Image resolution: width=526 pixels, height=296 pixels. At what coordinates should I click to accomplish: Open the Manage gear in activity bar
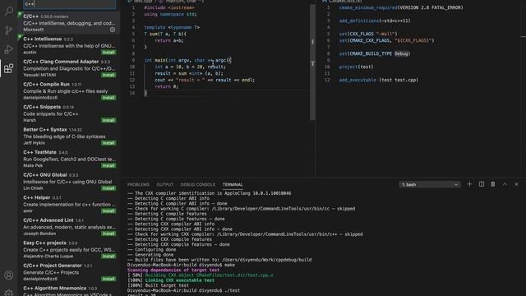(9, 293)
